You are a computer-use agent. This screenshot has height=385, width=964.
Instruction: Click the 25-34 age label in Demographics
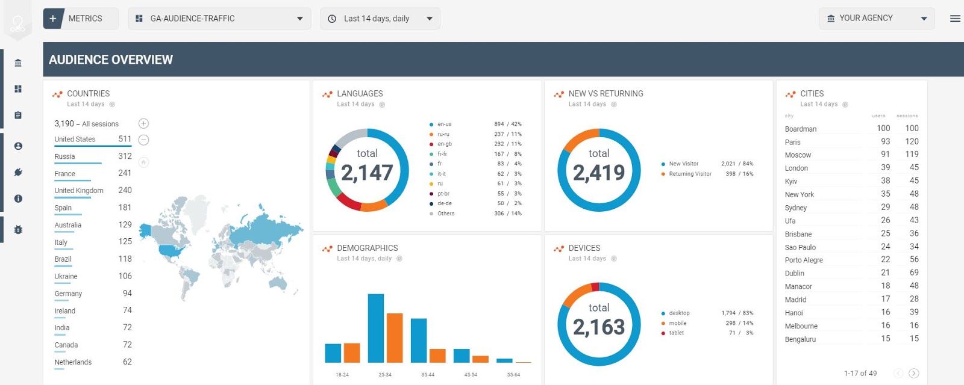point(385,375)
